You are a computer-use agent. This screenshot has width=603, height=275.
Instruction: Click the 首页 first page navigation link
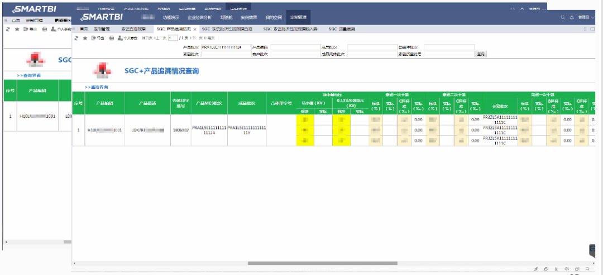pyautogui.click(x=146, y=38)
